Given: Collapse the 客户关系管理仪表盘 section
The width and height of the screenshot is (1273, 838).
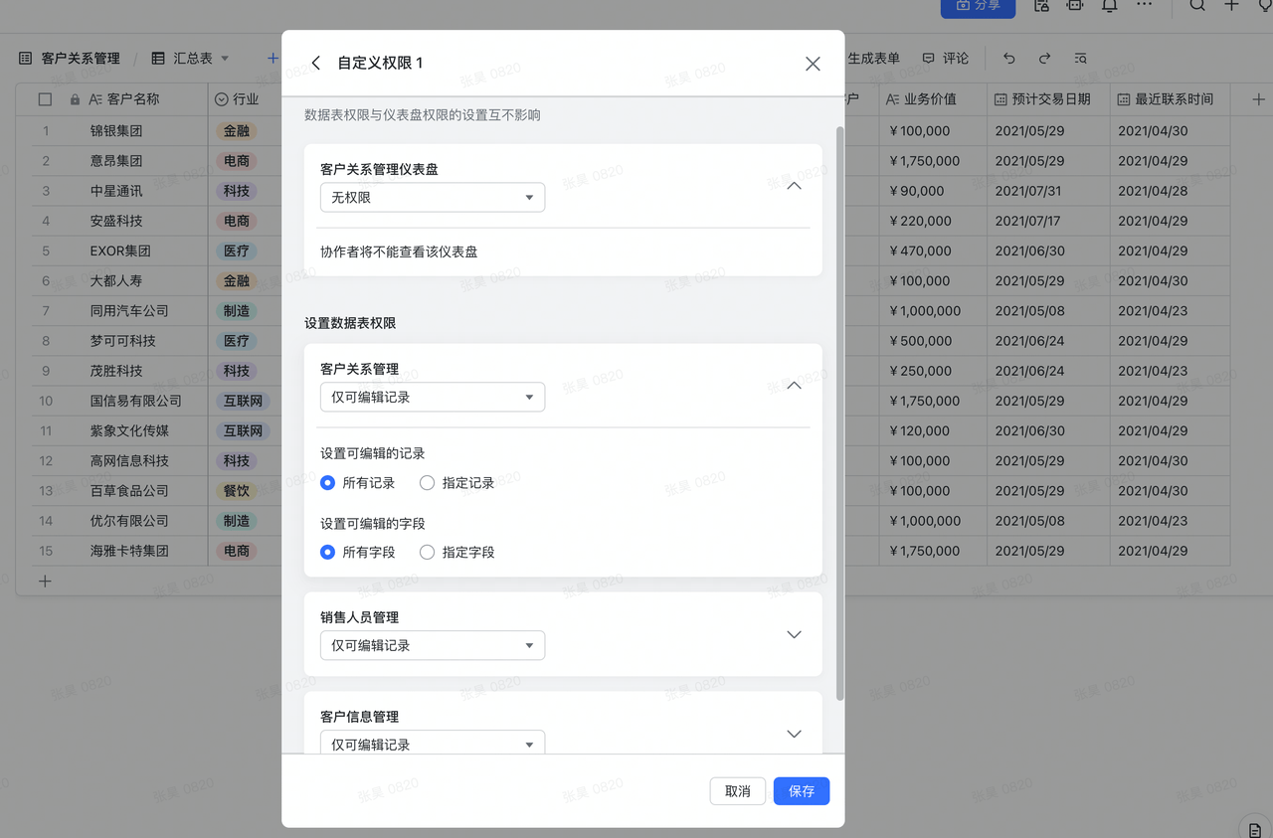Looking at the screenshot, I should click(x=794, y=185).
